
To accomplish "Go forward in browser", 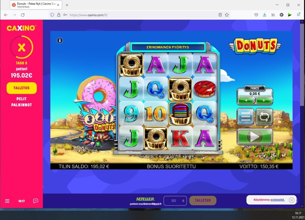I will click(x=14, y=15).
